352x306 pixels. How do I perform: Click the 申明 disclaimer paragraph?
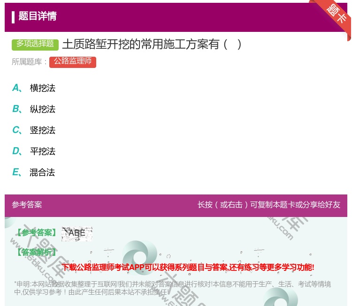tap(172, 288)
